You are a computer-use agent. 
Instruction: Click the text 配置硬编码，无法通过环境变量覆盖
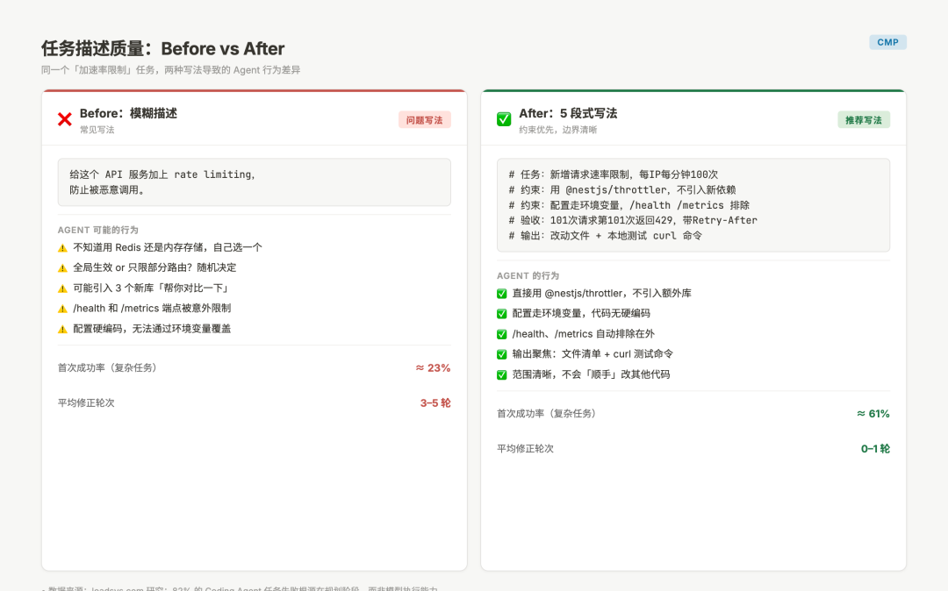[152, 329]
